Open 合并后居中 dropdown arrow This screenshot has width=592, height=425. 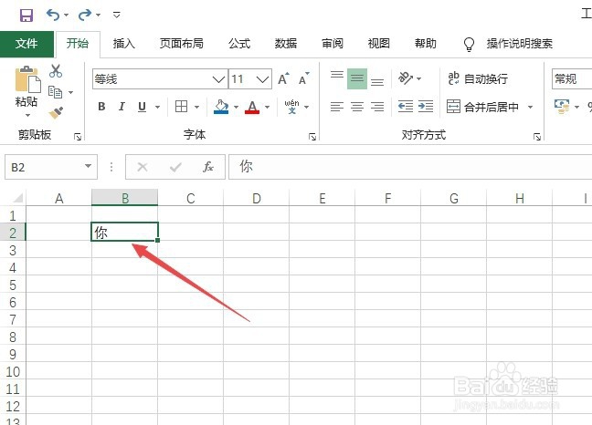(x=530, y=108)
